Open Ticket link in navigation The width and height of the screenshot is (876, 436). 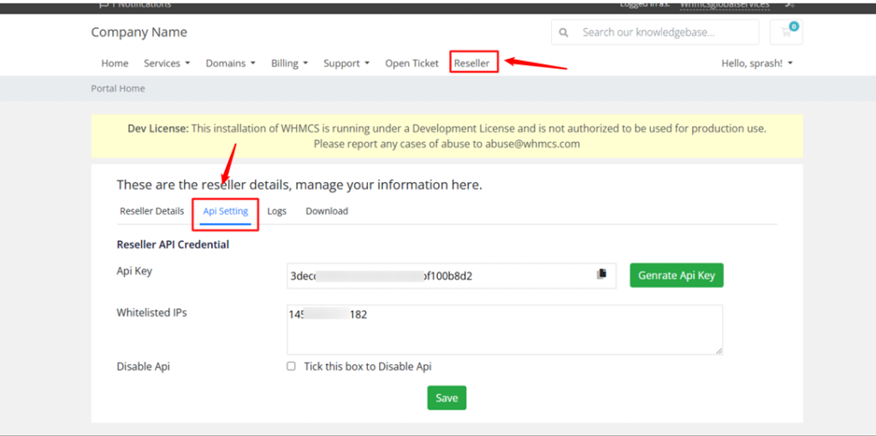pyautogui.click(x=411, y=63)
